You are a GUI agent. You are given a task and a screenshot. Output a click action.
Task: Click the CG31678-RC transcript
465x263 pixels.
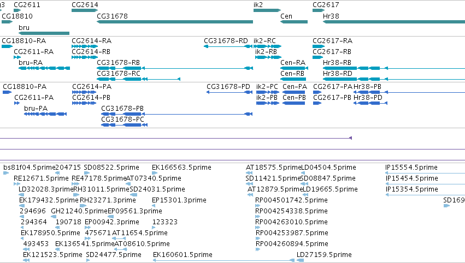tap(138, 79)
